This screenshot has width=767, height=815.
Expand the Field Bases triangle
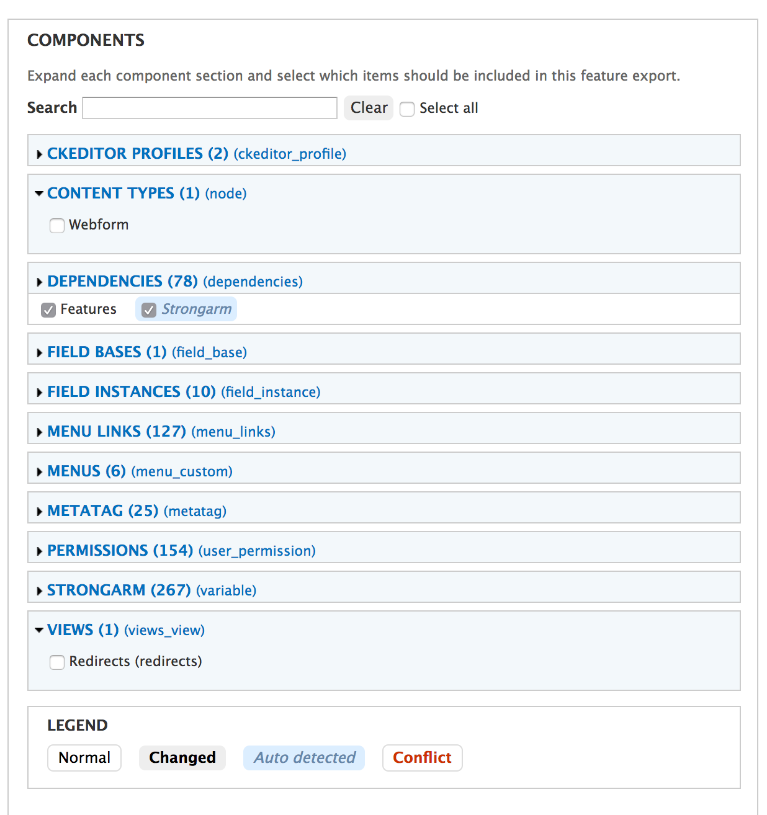(40, 352)
